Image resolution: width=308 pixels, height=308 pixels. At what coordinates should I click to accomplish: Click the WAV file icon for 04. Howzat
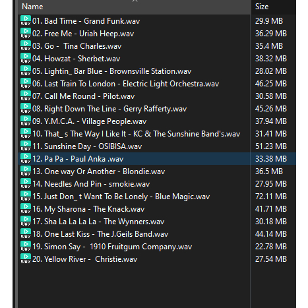click(x=26, y=58)
